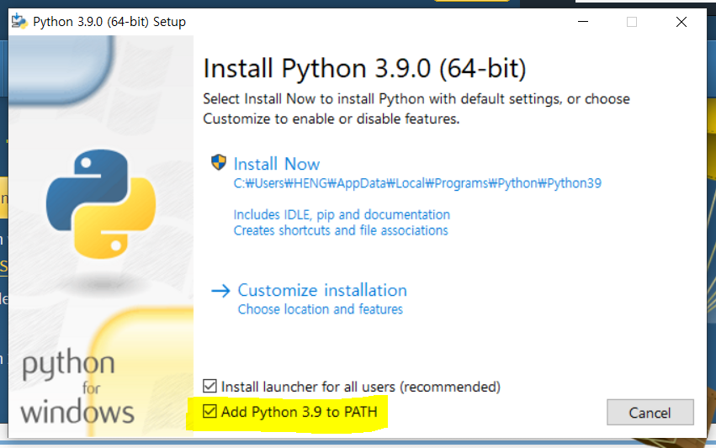Click the install path ending in Python39
Image resolution: width=716 pixels, height=448 pixels.
[417, 183]
